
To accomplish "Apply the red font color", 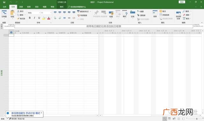I will tap(49, 18).
